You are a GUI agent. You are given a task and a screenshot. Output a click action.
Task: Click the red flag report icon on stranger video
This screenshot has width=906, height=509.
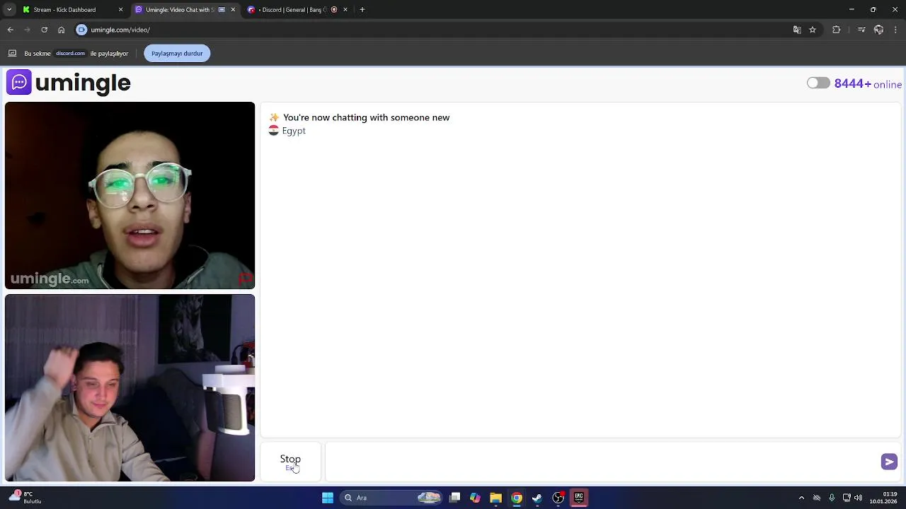coord(245,279)
